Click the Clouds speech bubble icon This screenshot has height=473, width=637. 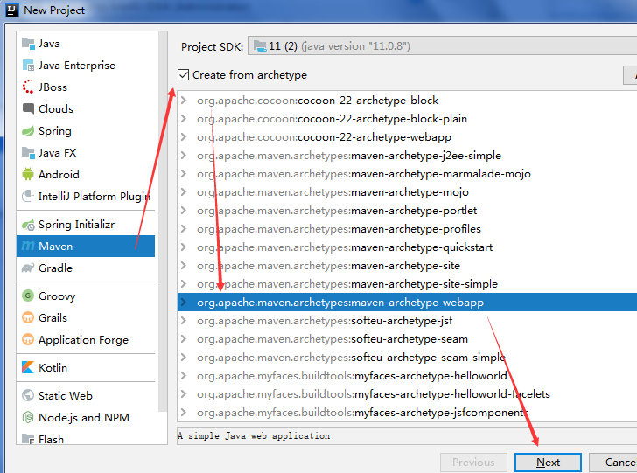[x=28, y=108]
